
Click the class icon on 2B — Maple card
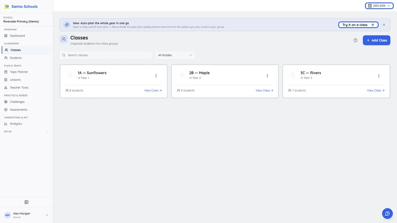coord(182,75)
